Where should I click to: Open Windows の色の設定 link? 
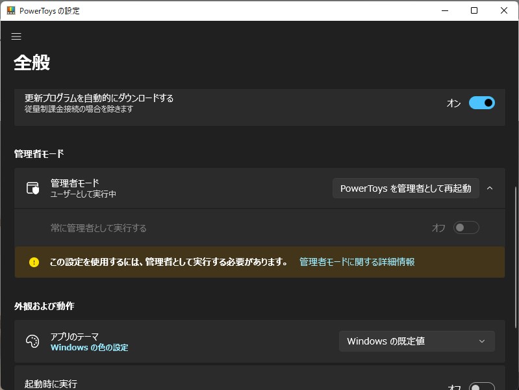90,347
